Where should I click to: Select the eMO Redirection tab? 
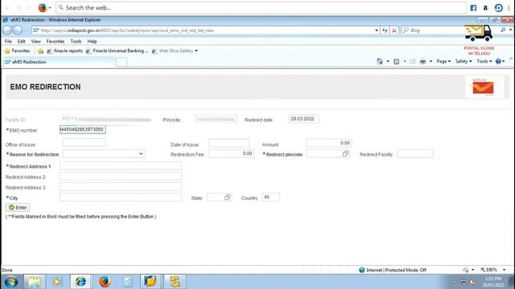pos(59,62)
